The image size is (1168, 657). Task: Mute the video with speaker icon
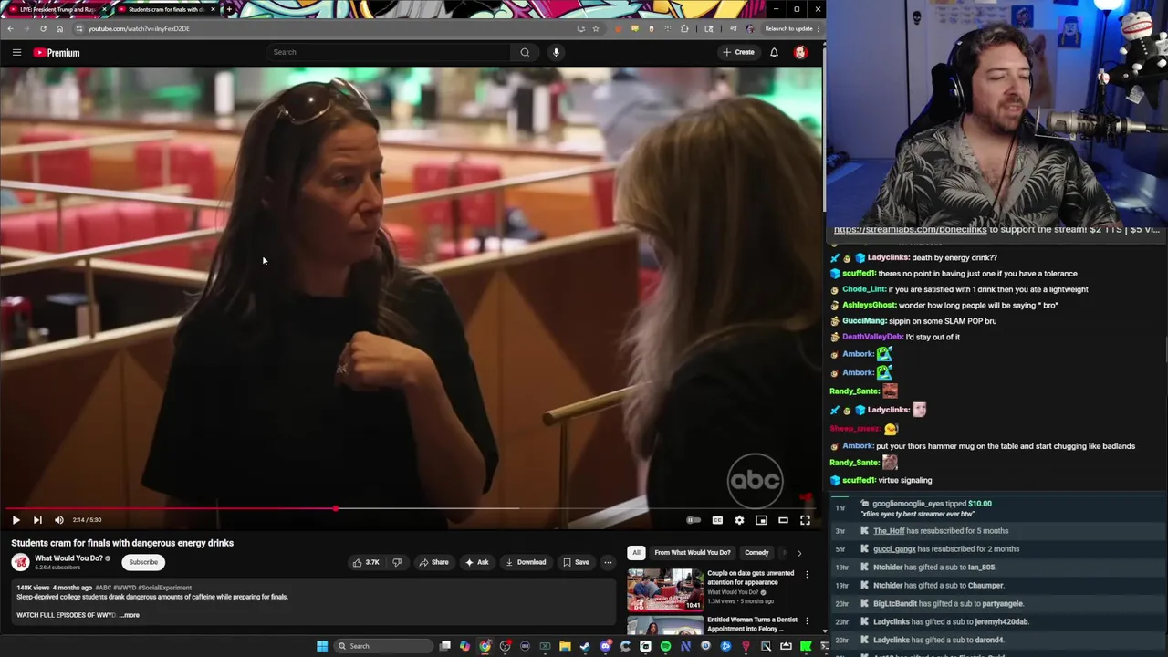[x=59, y=520]
